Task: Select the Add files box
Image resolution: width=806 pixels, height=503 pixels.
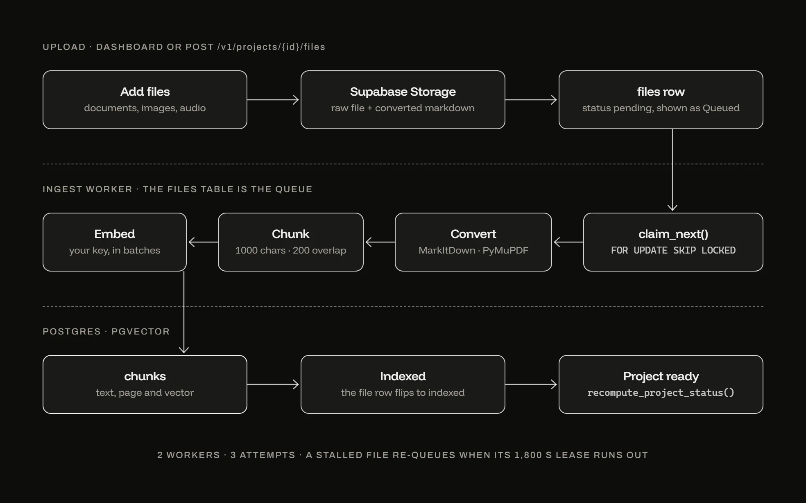Action: point(145,100)
